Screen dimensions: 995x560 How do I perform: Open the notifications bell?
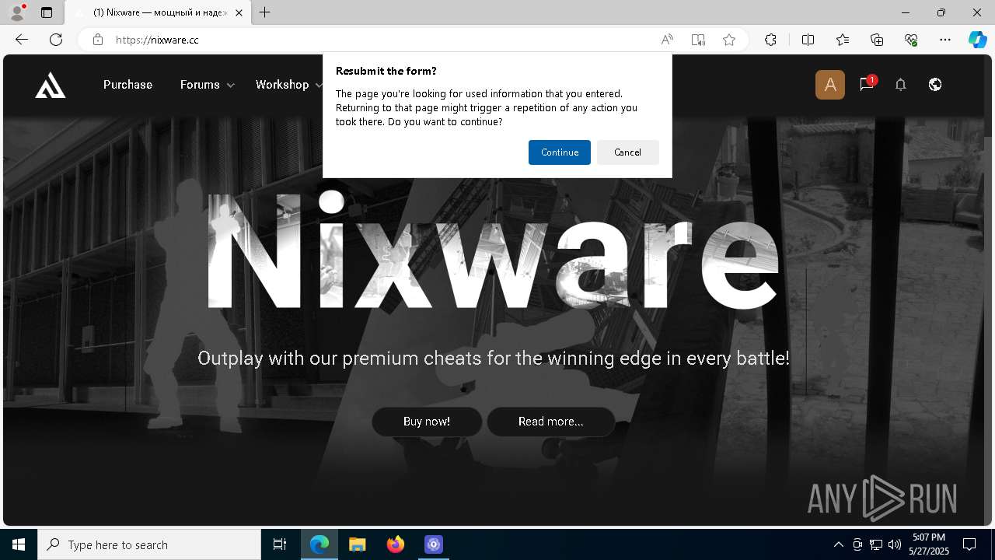coord(901,85)
